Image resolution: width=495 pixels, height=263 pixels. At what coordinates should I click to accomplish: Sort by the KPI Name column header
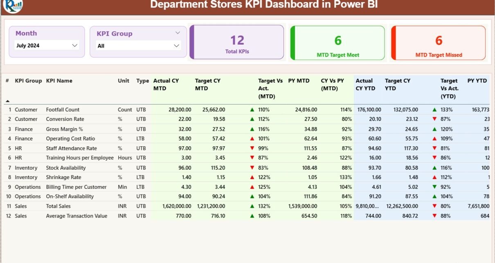point(59,81)
